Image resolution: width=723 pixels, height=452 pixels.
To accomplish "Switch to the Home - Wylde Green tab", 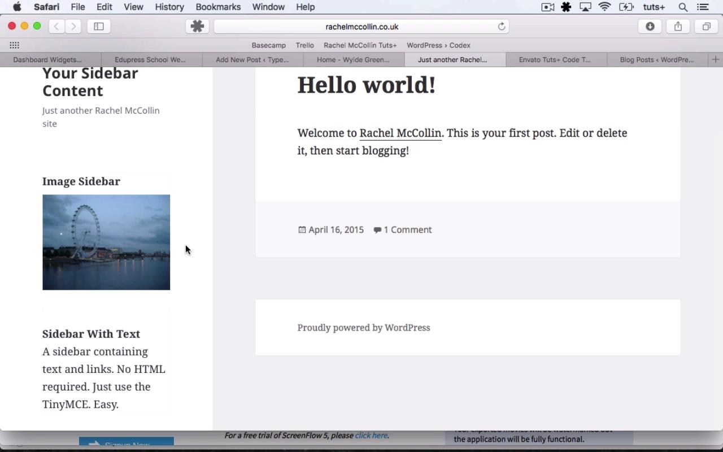I will (354, 59).
